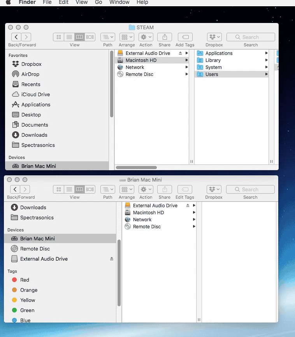295x337 pixels.
Task: Click STEAM window horizontal scrollbar
Action: coord(136,168)
